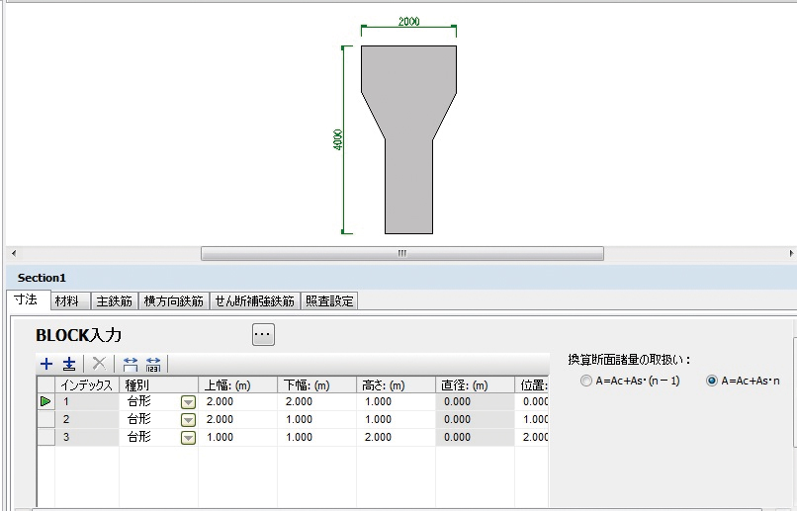The image size is (797, 511).
Task: Click 直径 cell of row 1
Action: 475,402
